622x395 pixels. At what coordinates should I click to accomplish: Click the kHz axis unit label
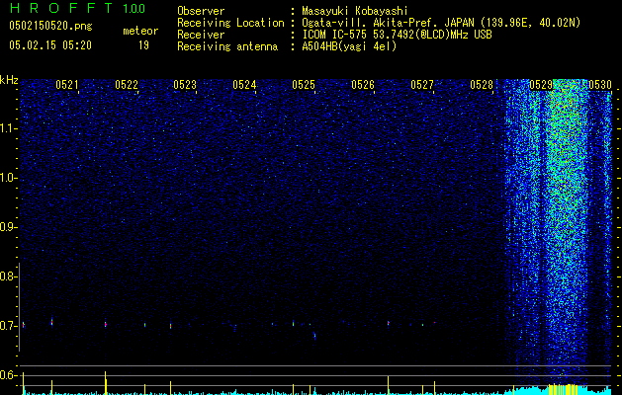[x=9, y=80]
